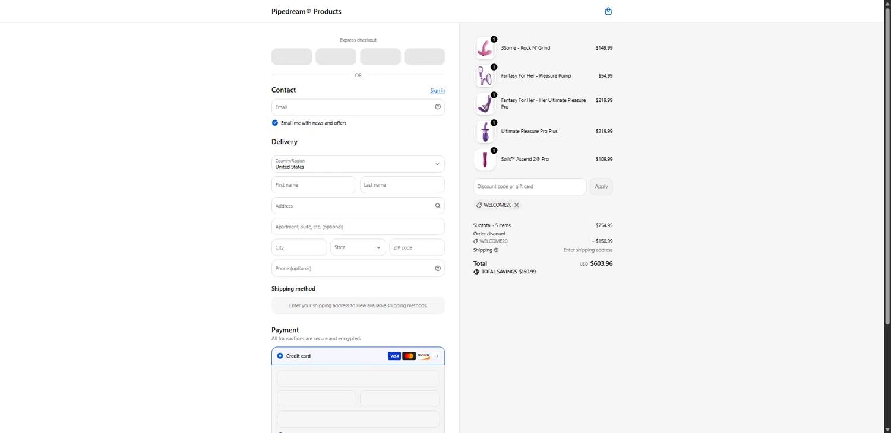Click the Delivery section heading
Image resolution: width=891 pixels, height=433 pixels.
click(285, 142)
